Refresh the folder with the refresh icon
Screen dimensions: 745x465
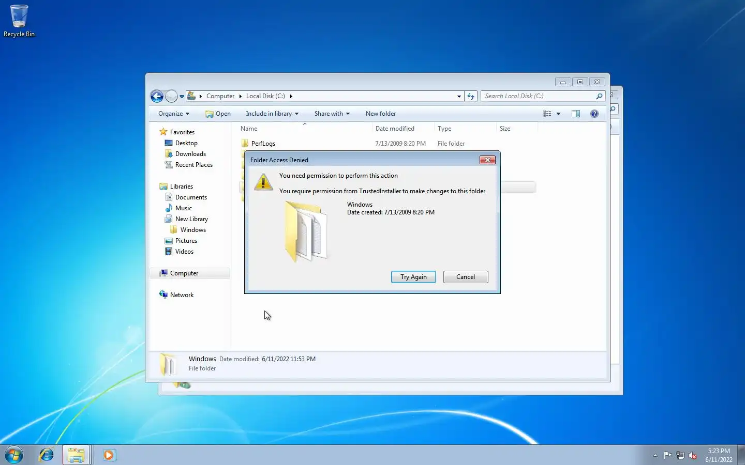click(471, 96)
